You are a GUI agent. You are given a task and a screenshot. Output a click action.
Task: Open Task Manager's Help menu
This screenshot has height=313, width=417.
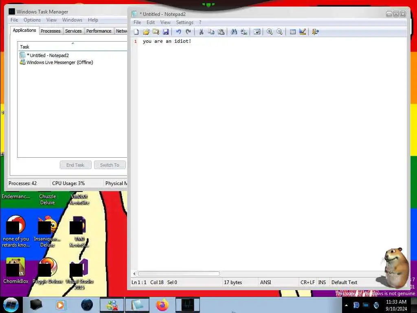(x=93, y=20)
